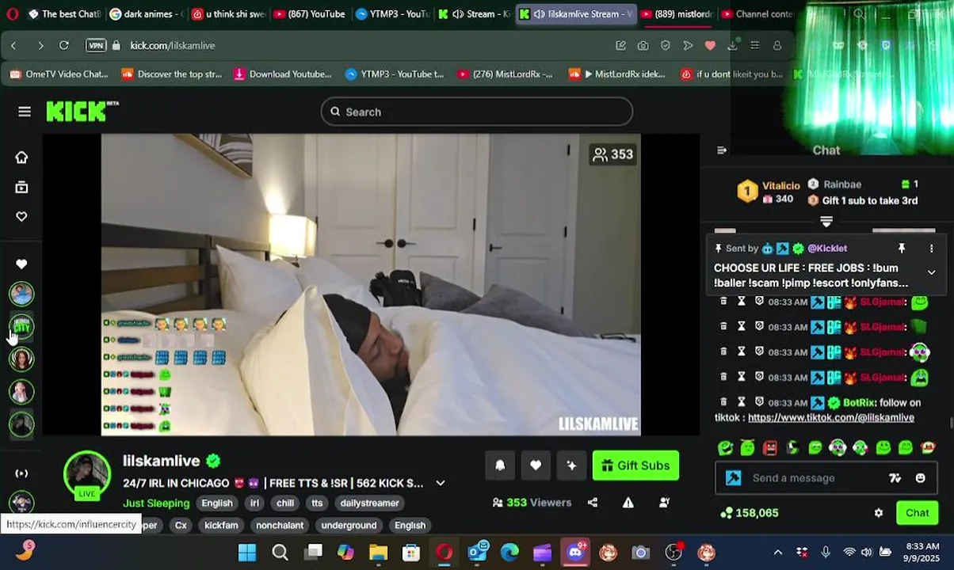Expand the gift leaderboard handle
Screen dimensions: 954x570
tap(826, 221)
